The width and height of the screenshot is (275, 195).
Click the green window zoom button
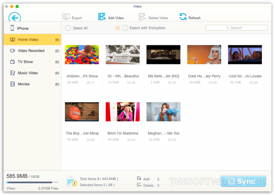[17, 6]
